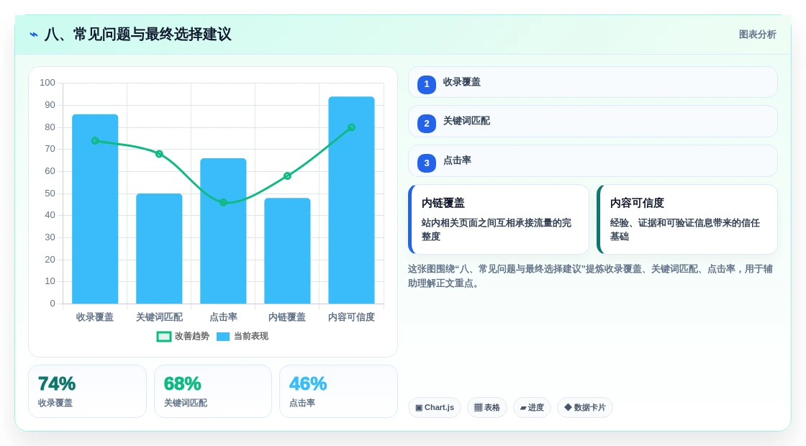
Task: Click the trend line point on 内容可信度 bar
Action: pyautogui.click(x=352, y=127)
